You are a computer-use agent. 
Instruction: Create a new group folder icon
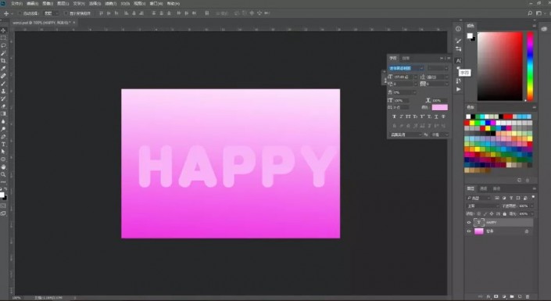click(512, 297)
